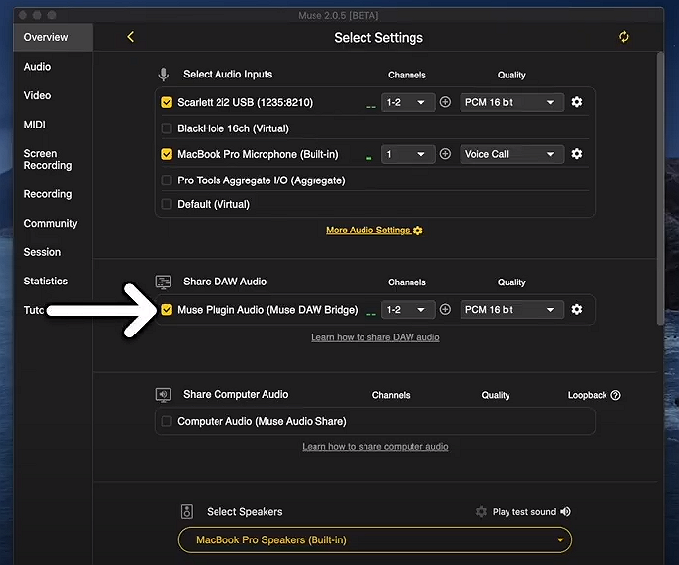Open the Recording sidebar section
The image size is (679, 565).
[48, 194]
